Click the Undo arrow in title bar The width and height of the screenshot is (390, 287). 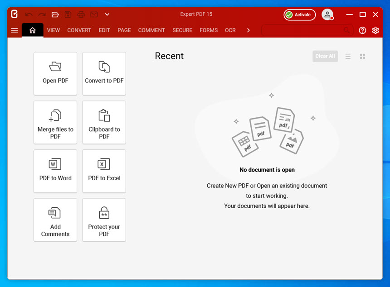(x=29, y=14)
